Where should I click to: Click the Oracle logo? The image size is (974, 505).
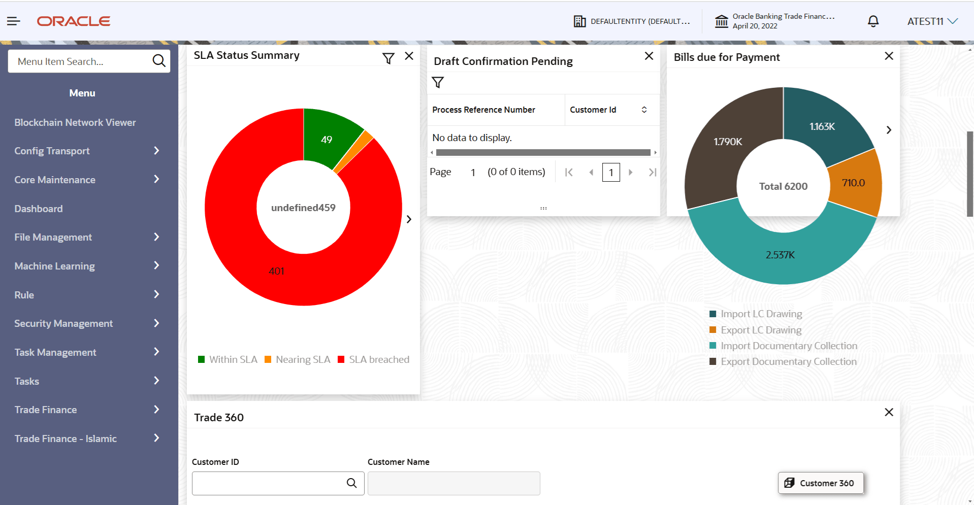[74, 21]
